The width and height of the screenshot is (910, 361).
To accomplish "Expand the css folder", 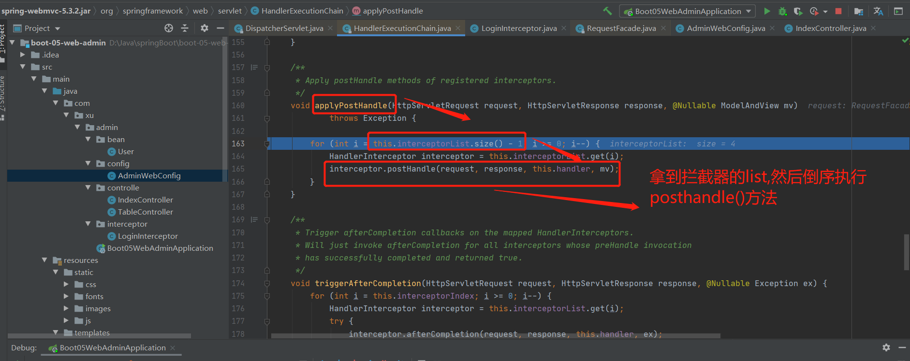I will (x=66, y=284).
